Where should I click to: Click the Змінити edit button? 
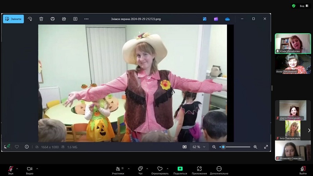(13, 19)
